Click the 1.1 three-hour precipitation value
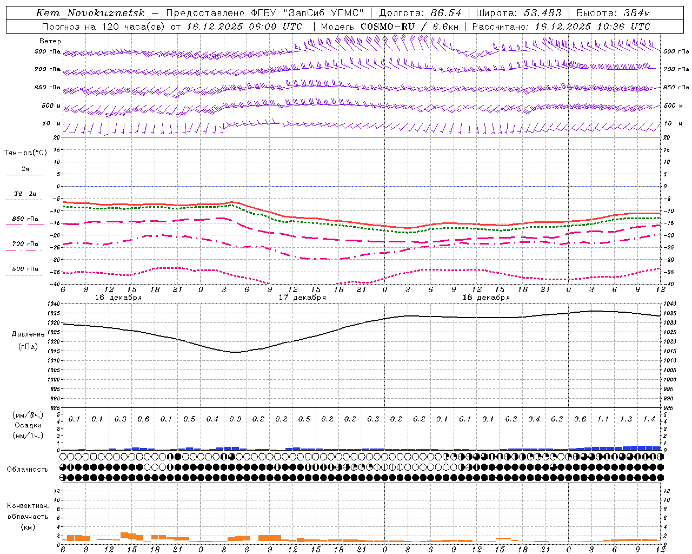The width and height of the screenshot is (692, 554). click(603, 419)
